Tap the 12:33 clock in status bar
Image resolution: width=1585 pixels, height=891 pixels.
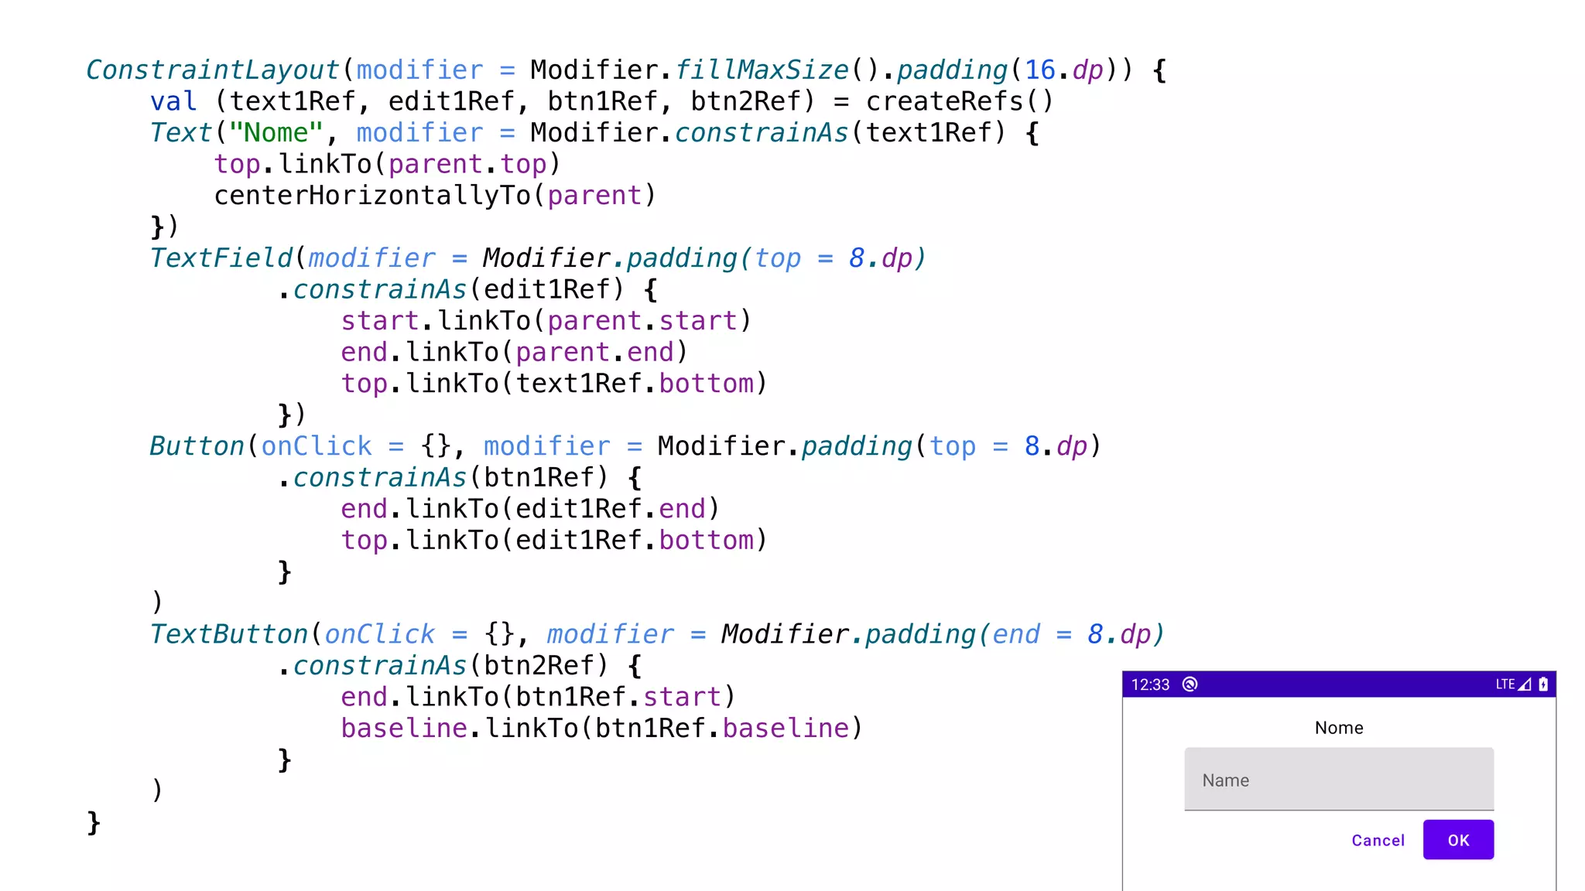pos(1150,684)
